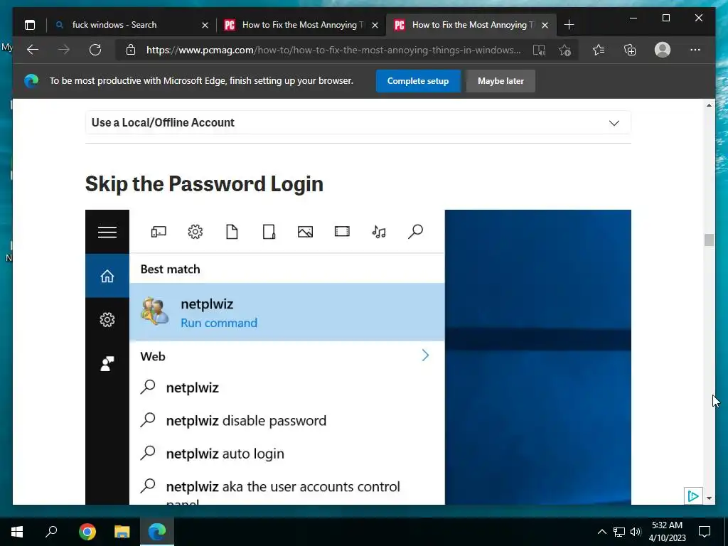Image resolution: width=728 pixels, height=546 pixels.
Task: Click the address bar URL
Action: coord(333,50)
